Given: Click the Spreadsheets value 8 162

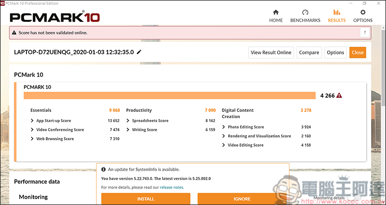Looking at the screenshot, I should 210,121.
